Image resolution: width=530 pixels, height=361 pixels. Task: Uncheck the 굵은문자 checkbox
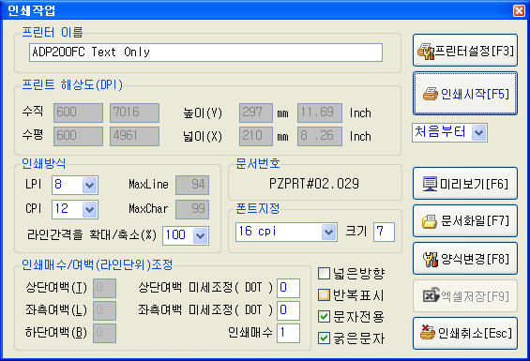pos(325,338)
